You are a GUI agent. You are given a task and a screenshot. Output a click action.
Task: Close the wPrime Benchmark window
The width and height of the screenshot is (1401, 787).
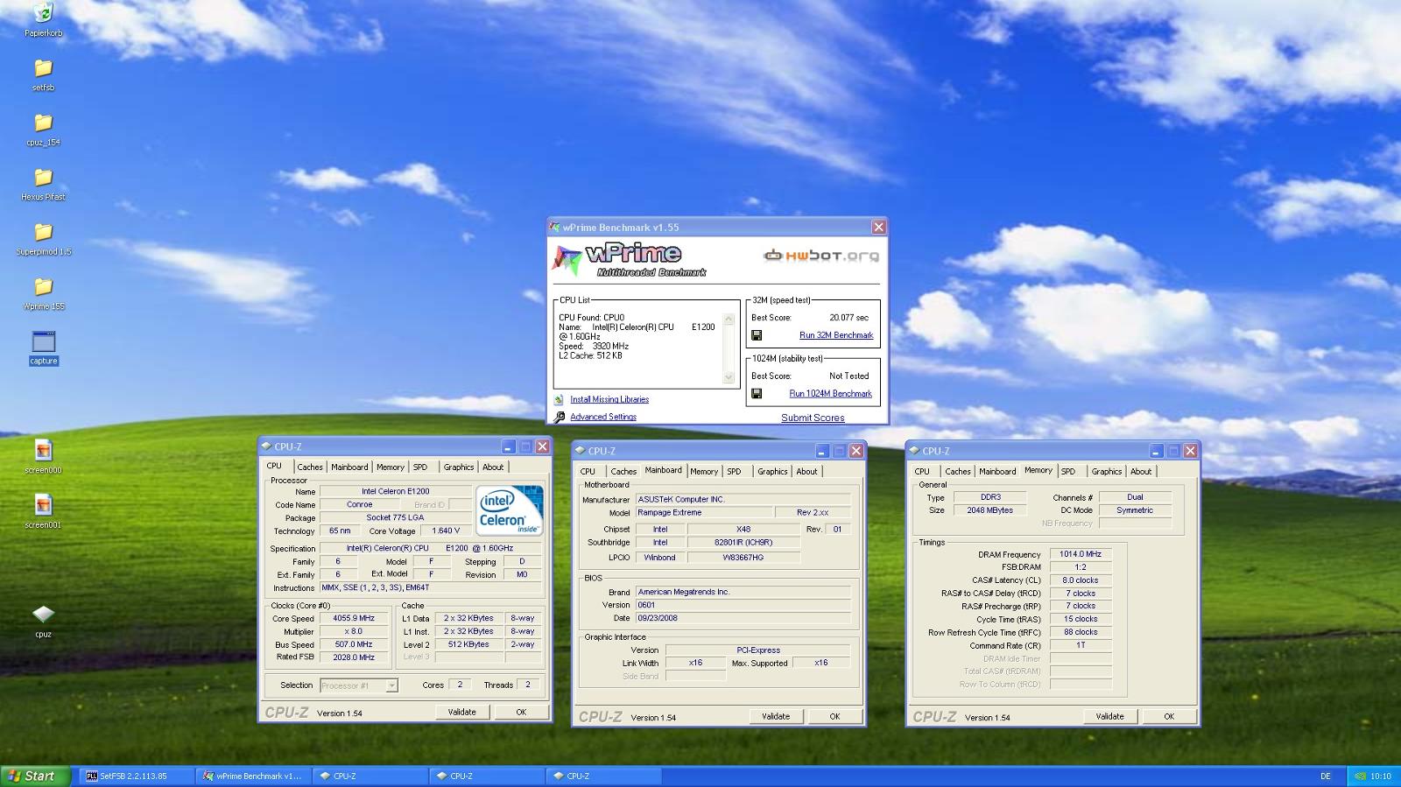click(x=878, y=228)
